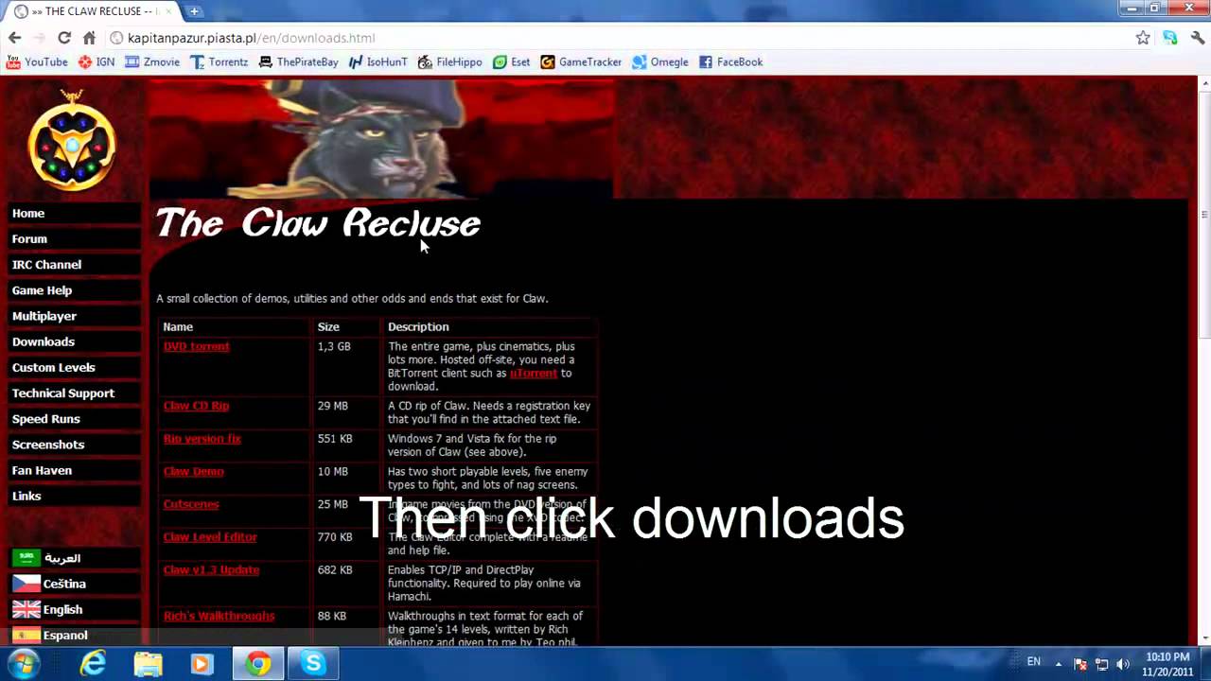Open the GameTracker bookmark

click(581, 61)
